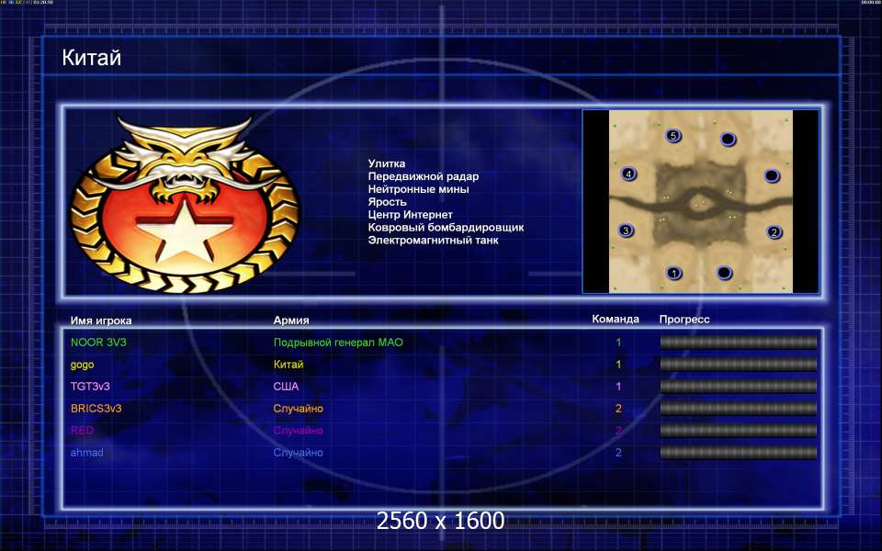Click NOOR 3V3's loading progress bar
Viewport: 882px width, 551px height.
(738, 342)
